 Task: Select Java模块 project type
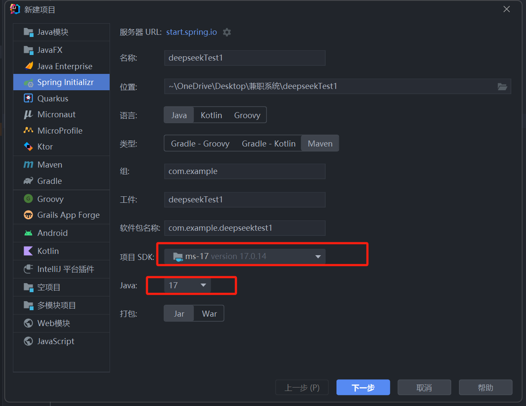click(61, 32)
